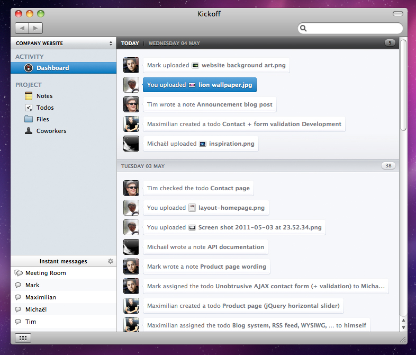Click the Meeting Room double-bubble icon
Viewport: 416px width, 355px height.
click(x=19, y=273)
